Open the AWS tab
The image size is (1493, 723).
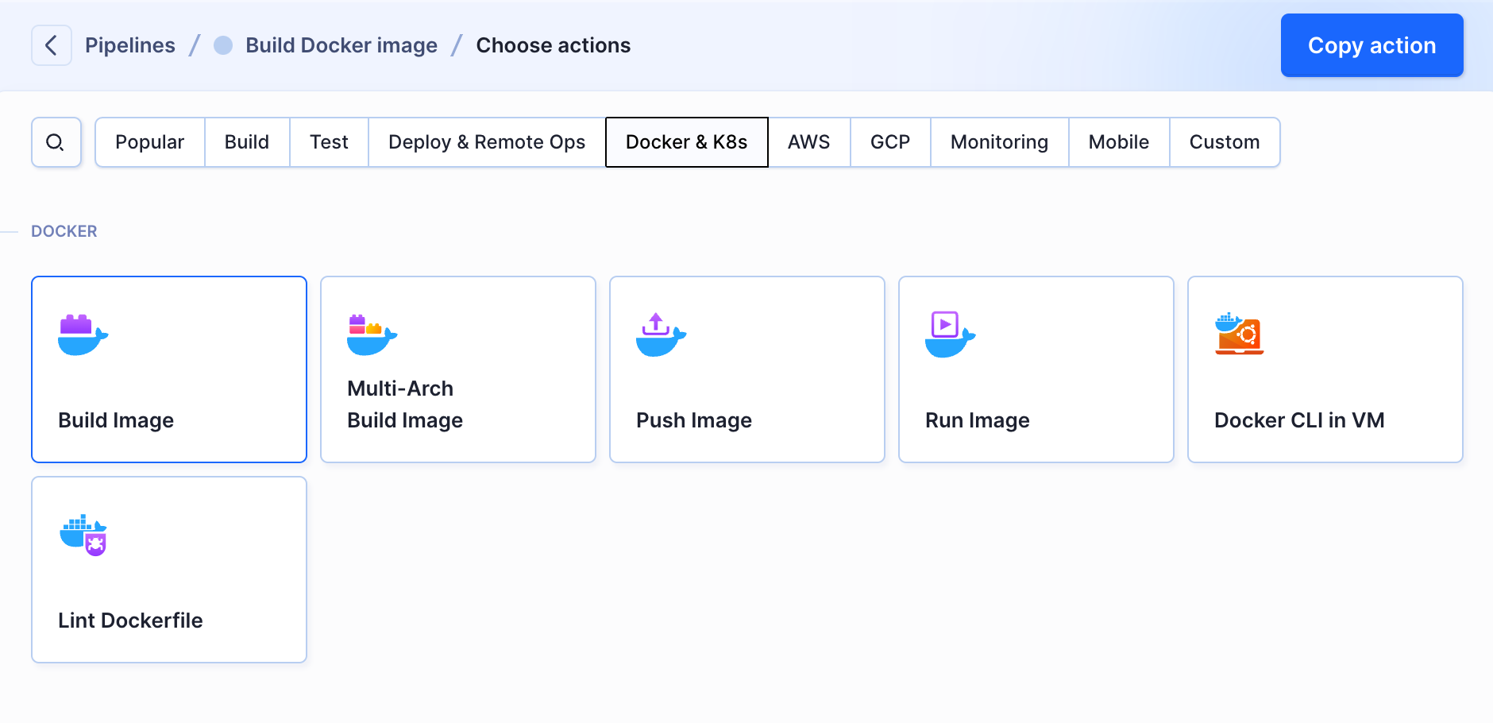[809, 142]
